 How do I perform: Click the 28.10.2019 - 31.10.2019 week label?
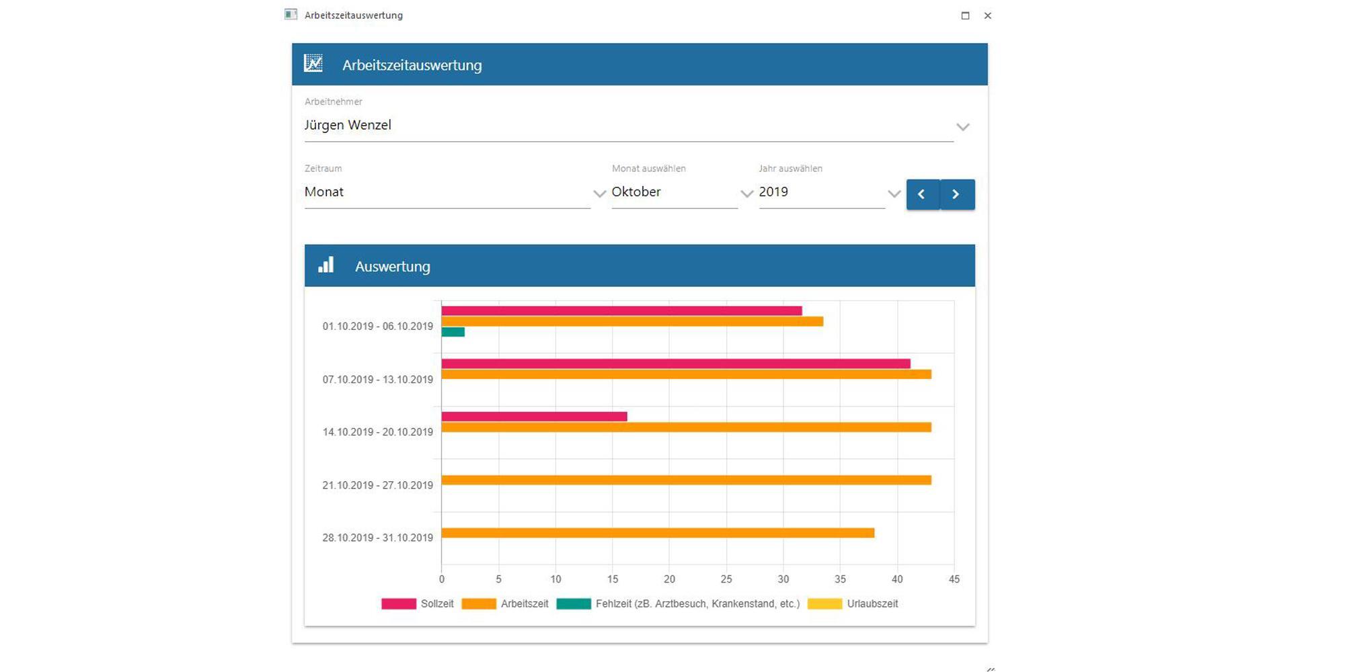(378, 538)
